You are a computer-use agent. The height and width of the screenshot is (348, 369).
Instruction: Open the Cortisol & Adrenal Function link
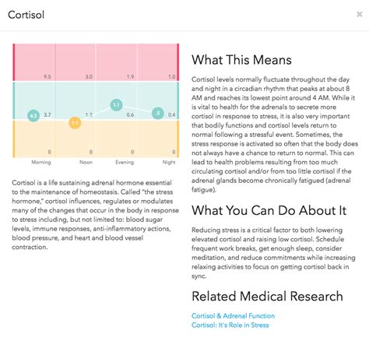tap(233, 316)
